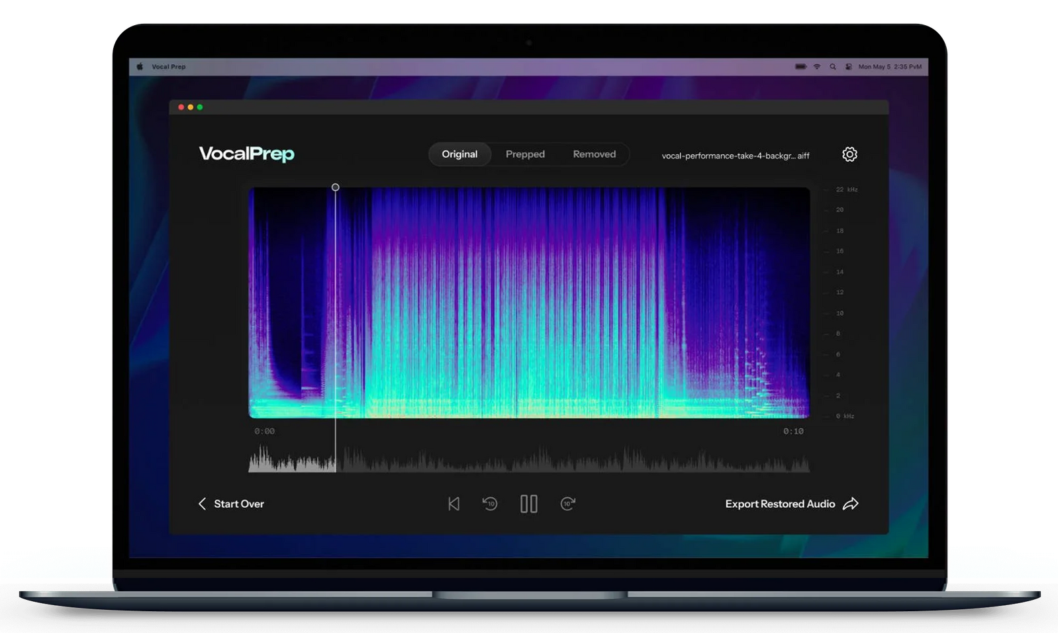The image size is (1058, 633).
Task: Open Control Center in menu bar
Action: tap(848, 67)
